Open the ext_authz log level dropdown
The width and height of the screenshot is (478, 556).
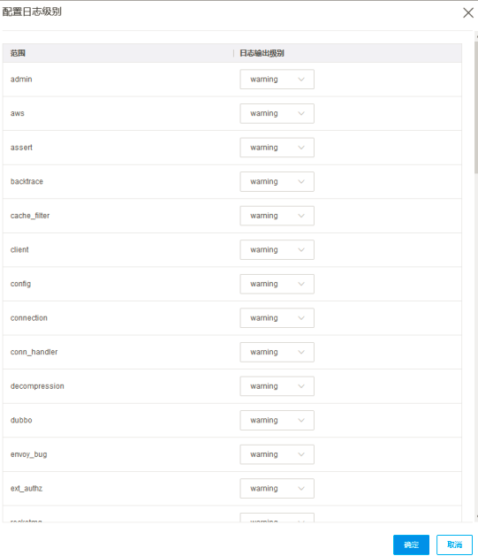click(277, 488)
